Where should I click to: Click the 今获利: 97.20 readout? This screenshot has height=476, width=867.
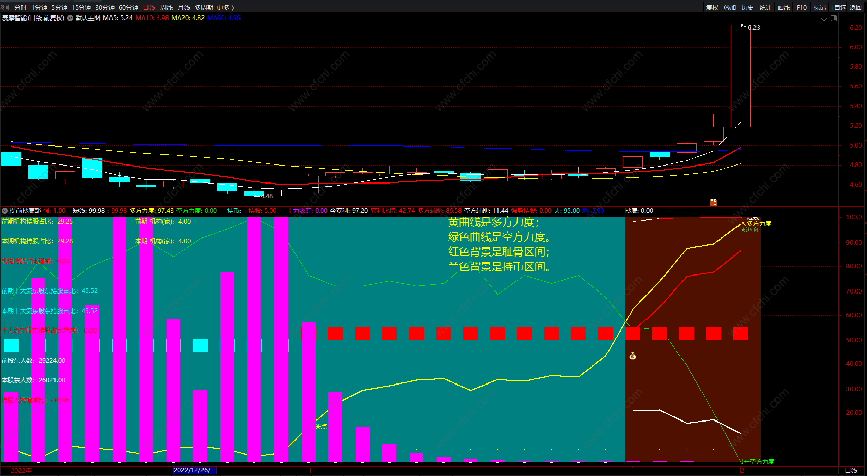pos(349,211)
